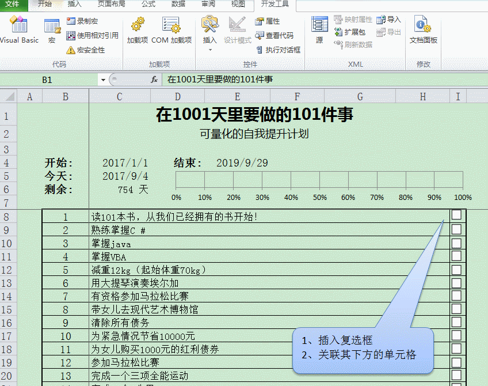This screenshot has width=488, height=386.
Task: Open the 加载项 add-ins dialog
Action: [137, 31]
